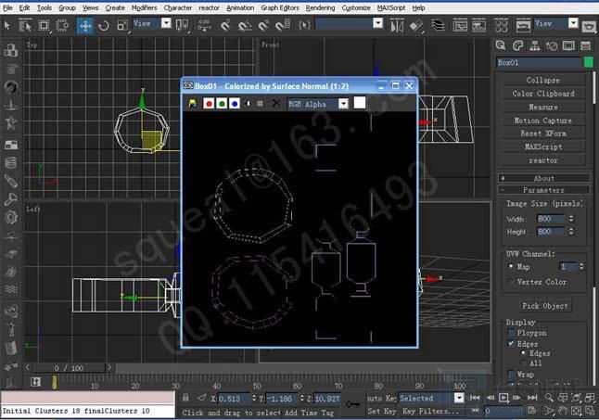Enable the Wrap checkbox
This screenshot has height=420, width=599.
point(511,374)
